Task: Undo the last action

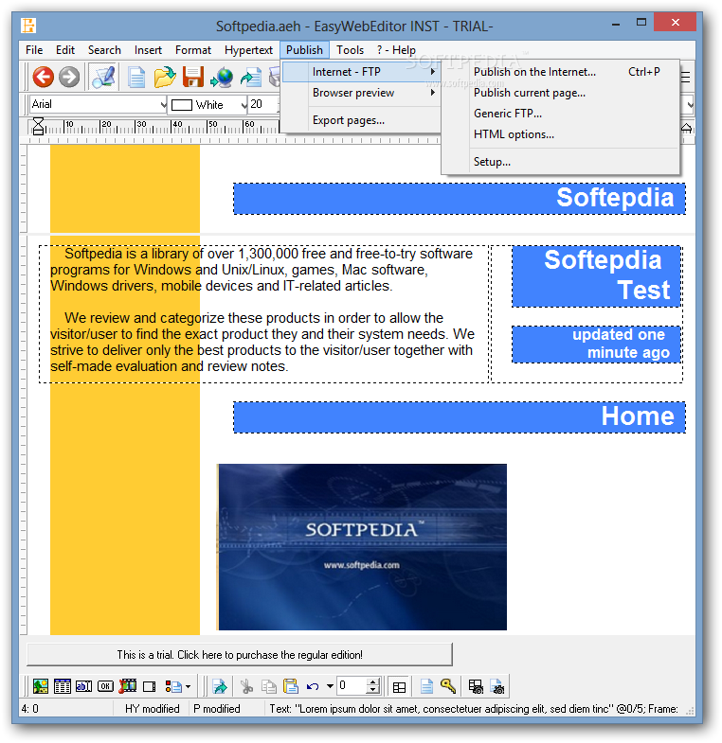Action: pos(313,686)
